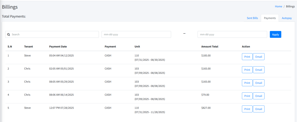
Task: Email Chris's 05/29/2025 payment
Action: pyautogui.click(x=258, y=83)
